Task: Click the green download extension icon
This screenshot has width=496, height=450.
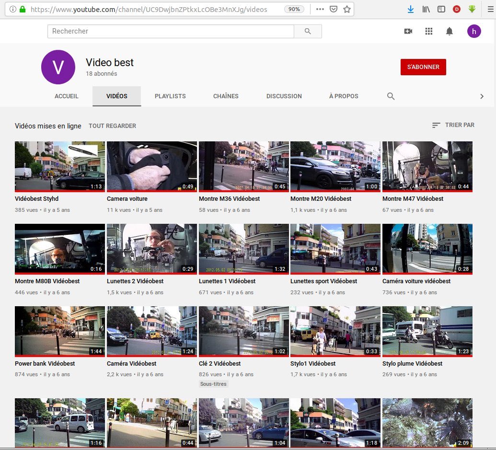Action: (472, 9)
